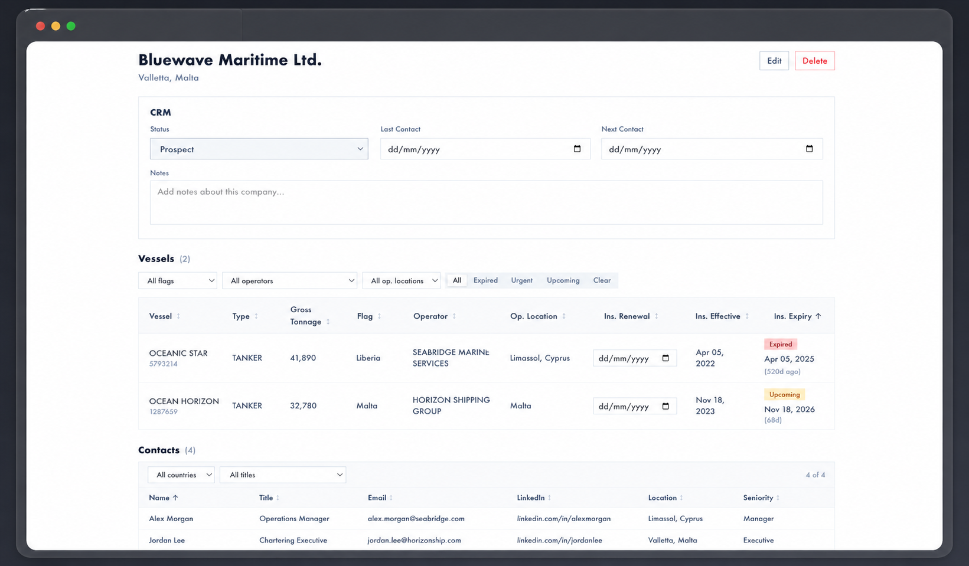Open the All countries contacts filter

pyautogui.click(x=181, y=475)
